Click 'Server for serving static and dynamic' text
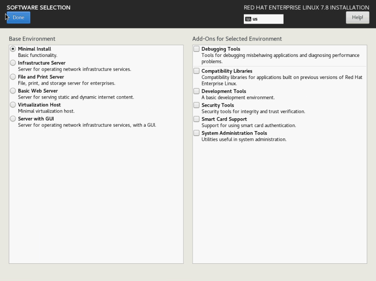 point(76,97)
